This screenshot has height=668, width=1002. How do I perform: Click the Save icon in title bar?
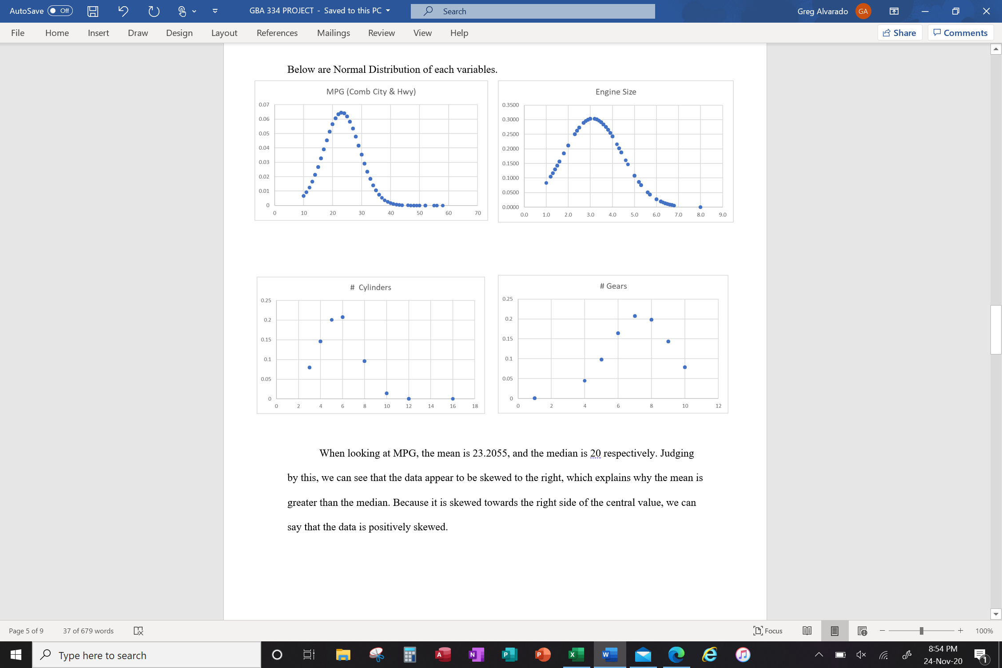tap(92, 11)
